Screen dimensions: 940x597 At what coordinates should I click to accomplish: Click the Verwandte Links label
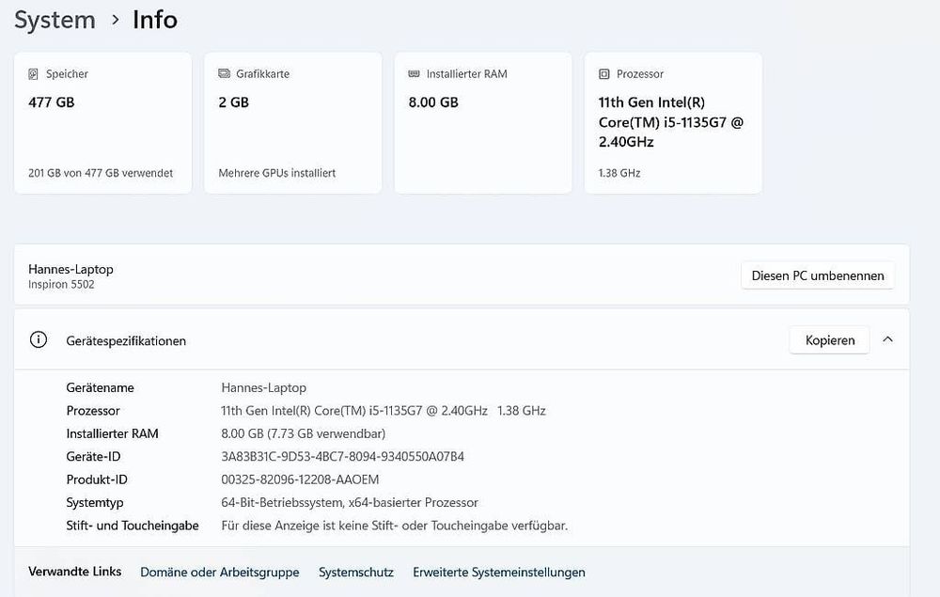pyautogui.click(x=75, y=572)
